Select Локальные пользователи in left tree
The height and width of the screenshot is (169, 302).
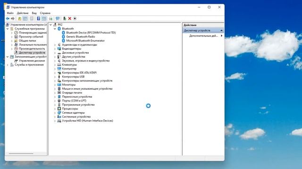[33, 45]
